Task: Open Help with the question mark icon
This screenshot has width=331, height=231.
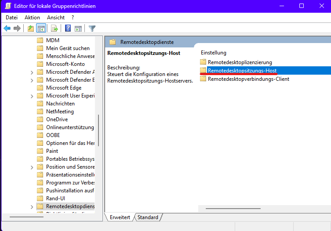Action: [68, 29]
